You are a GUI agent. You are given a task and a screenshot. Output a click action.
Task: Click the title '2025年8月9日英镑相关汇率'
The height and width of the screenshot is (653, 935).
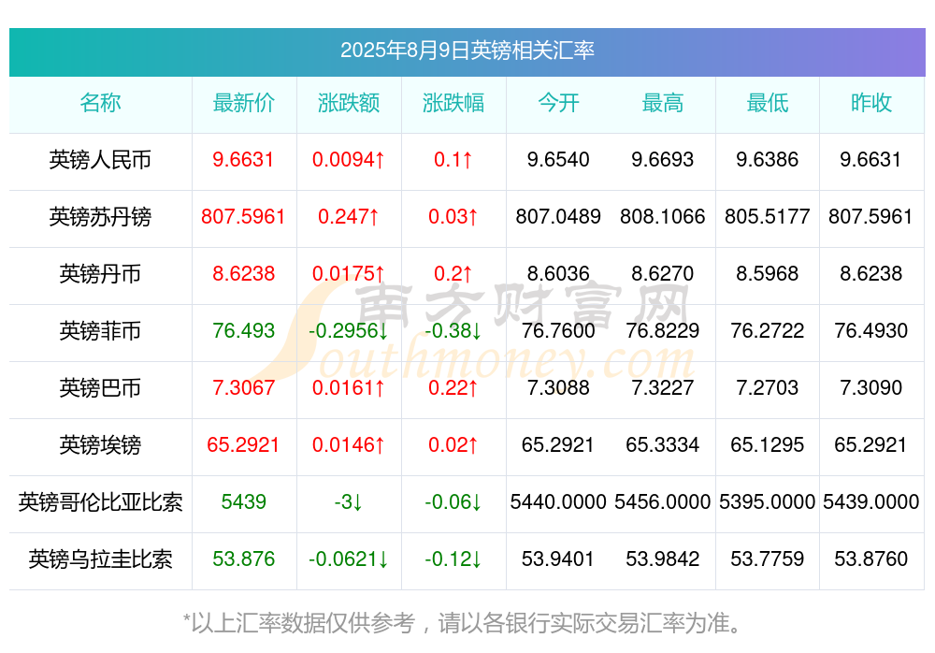tap(467, 51)
